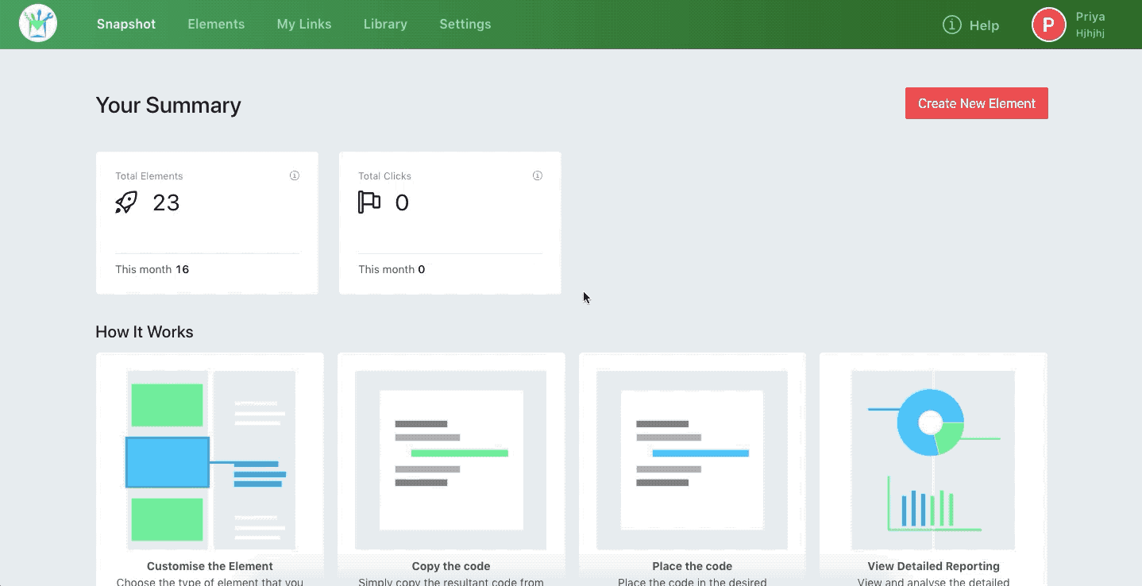Screen dimensions: 1142x586
Task: Click Create New Element button
Action: [977, 103]
